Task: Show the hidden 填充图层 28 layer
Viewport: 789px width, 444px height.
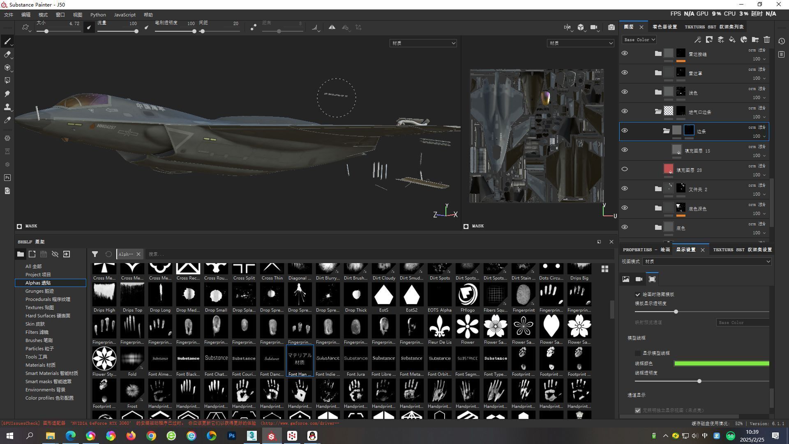Action: click(x=625, y=169)
